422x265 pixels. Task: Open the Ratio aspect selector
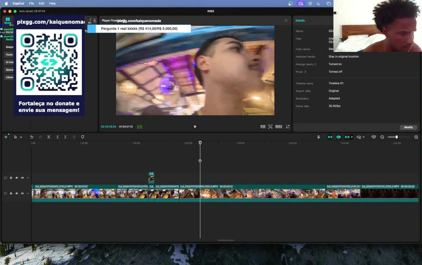[279, 127]
